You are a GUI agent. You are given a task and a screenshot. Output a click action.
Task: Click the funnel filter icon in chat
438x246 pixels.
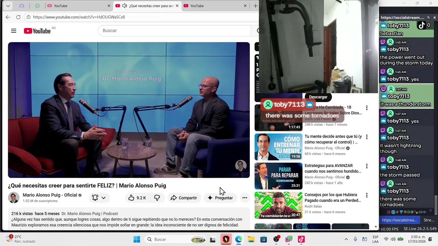pos(401,212)
